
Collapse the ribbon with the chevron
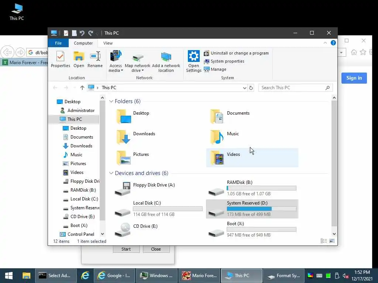pos(325,43)
